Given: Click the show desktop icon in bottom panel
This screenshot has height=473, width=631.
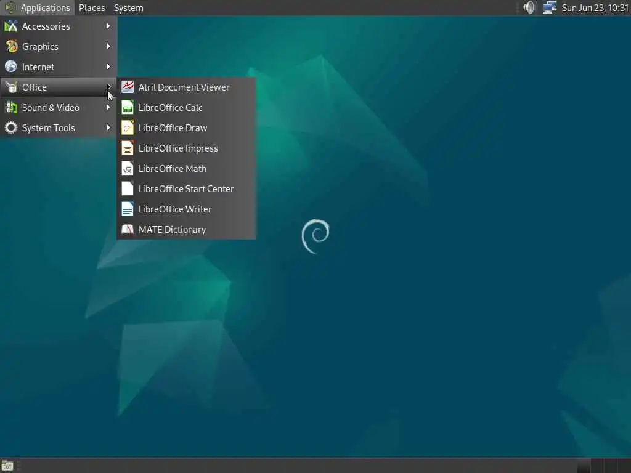Looking at the screenshot, I should pos(7,466).
